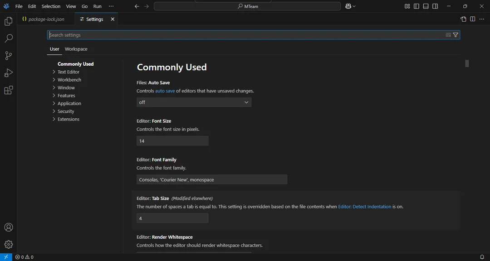Open the Selection menu
Screen dimensions: 490x261
click(51, 6)
